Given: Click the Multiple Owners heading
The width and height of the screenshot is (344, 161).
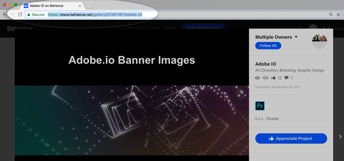Looking at the screenshot, I should click(x=273, y=37).
